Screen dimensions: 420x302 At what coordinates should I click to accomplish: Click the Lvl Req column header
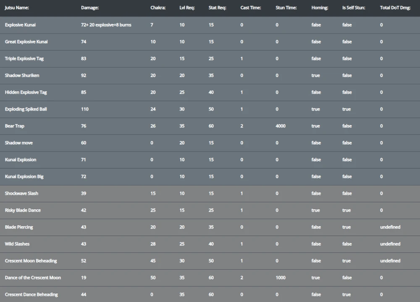click(x=188, y=8)
